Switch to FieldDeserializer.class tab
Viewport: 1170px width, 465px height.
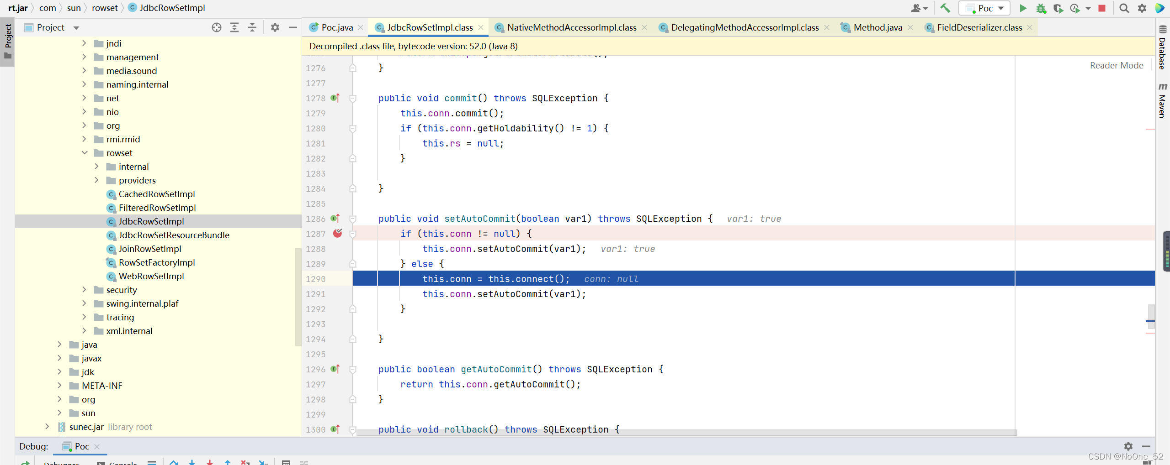pyautogui.click(x=979, y=27)
